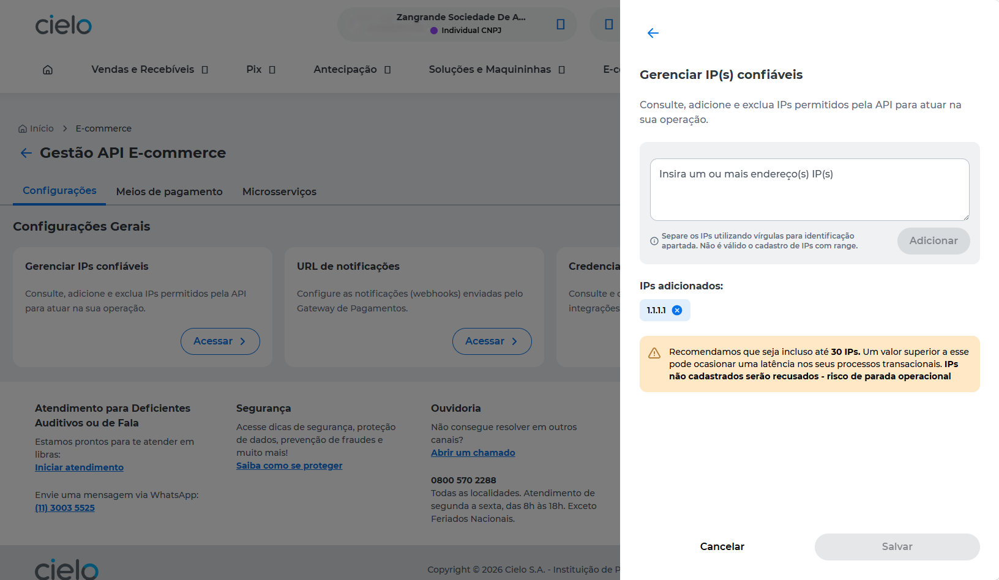Click the 'Ouvidoria' footer heading
This screenshot has width=999, height=580.
pyautogui.click(x=456, y=408)
